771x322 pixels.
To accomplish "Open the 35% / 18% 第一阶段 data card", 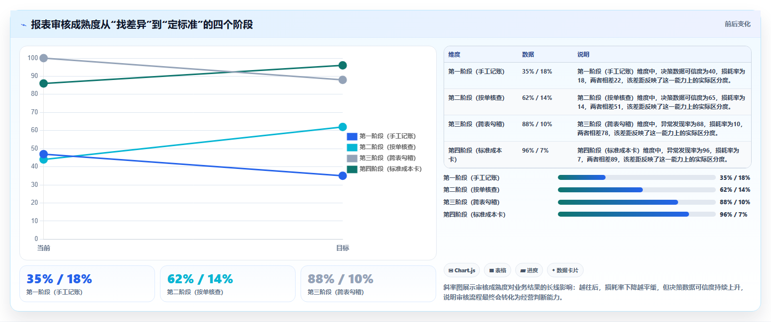I will pyautogui.click(x=87, y=284).
